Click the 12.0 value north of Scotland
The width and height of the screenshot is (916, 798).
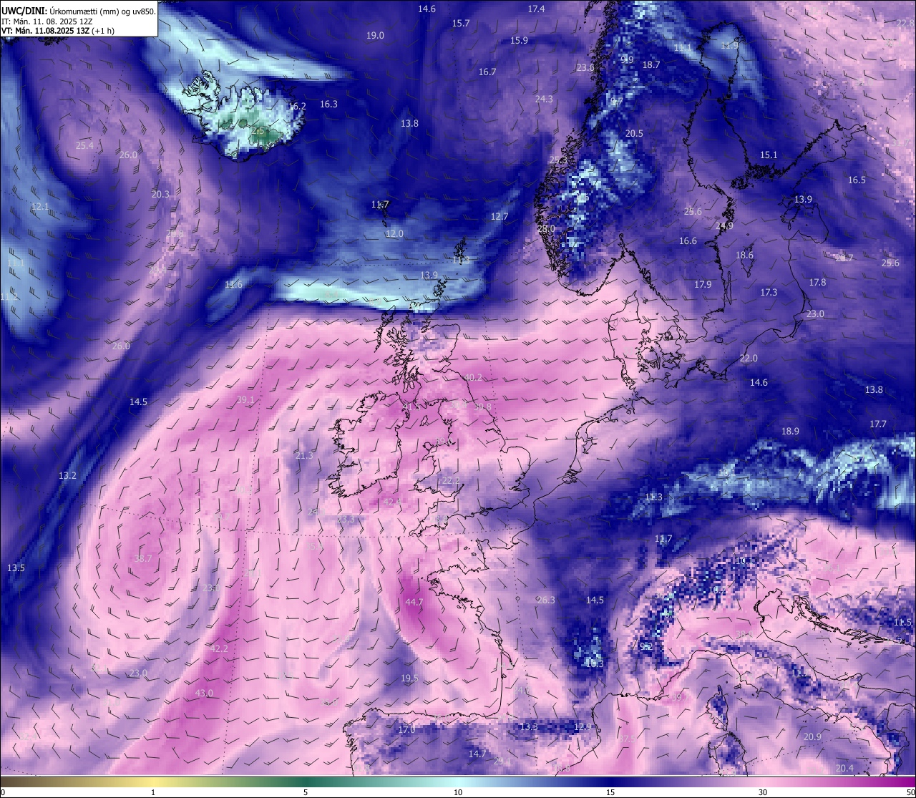pos(394,234)
